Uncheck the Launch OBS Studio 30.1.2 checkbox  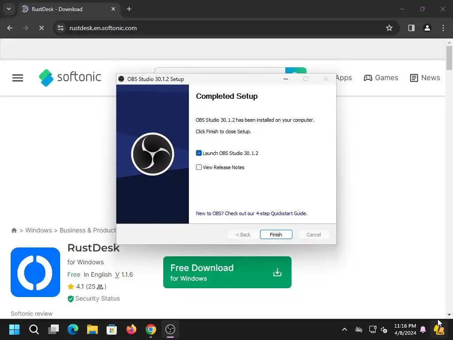pos(199,153)
